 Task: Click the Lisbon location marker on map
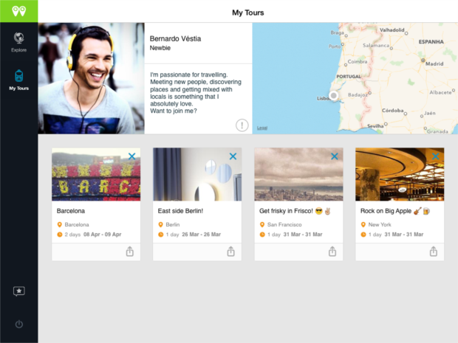pyautogui.click(x=334, y=95)
